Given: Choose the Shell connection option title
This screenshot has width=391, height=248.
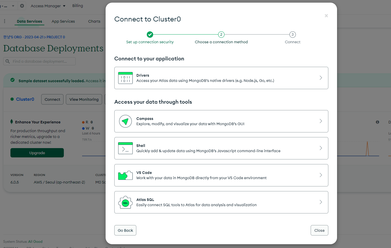Looking at the screenshot, I should click(x=141, y=145).
